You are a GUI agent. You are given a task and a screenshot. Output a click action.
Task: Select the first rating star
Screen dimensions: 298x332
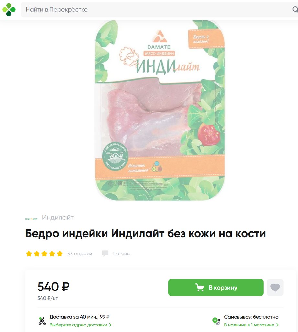(x=29, y=254)
